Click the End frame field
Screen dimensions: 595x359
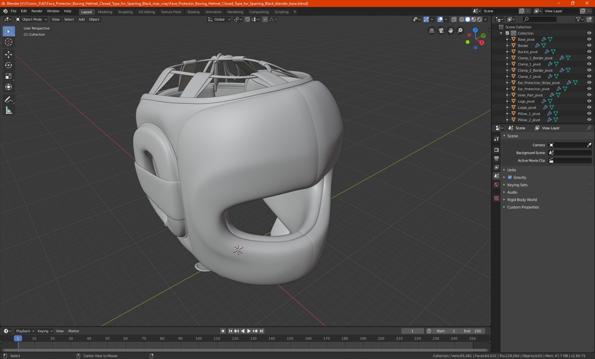(472, 331)
